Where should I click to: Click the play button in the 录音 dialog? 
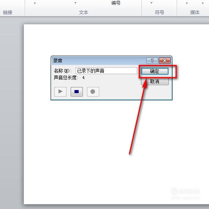[x=60, y=92]
